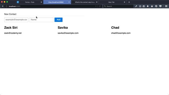
Task: Close the localhost:8080 tab
Action: [x=69, y=2]
